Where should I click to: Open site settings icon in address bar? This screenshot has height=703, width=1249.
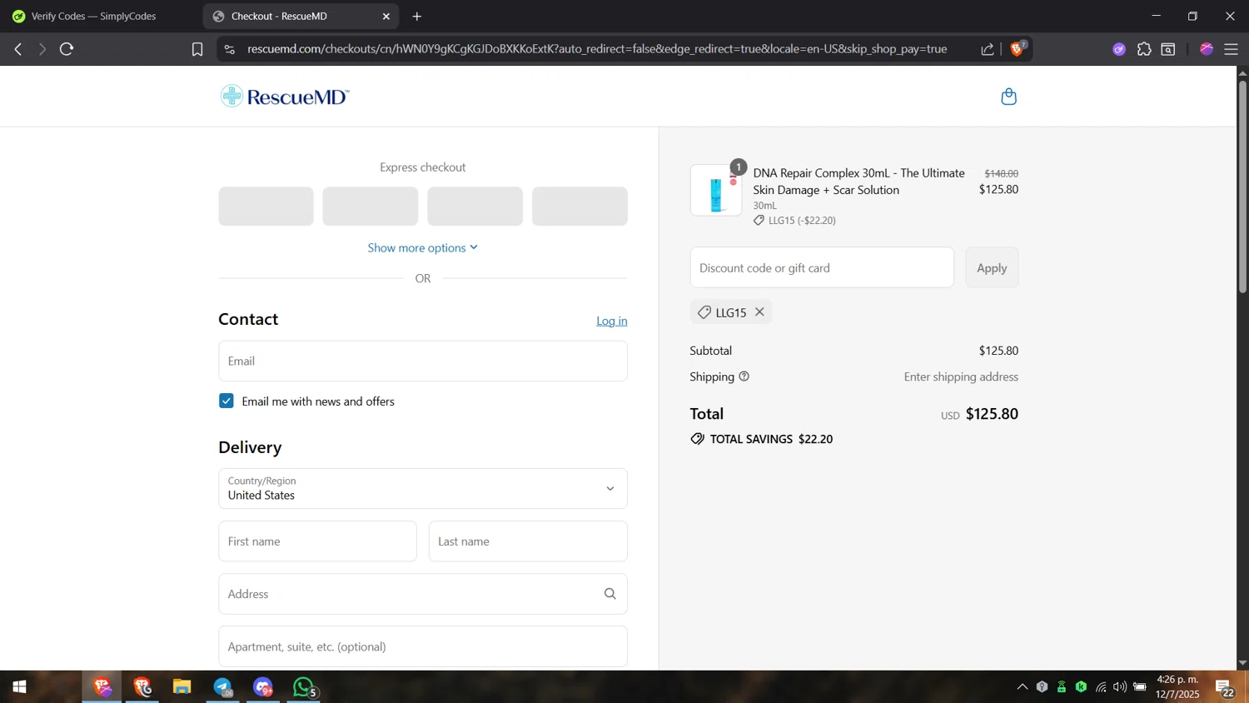[230, 49]
